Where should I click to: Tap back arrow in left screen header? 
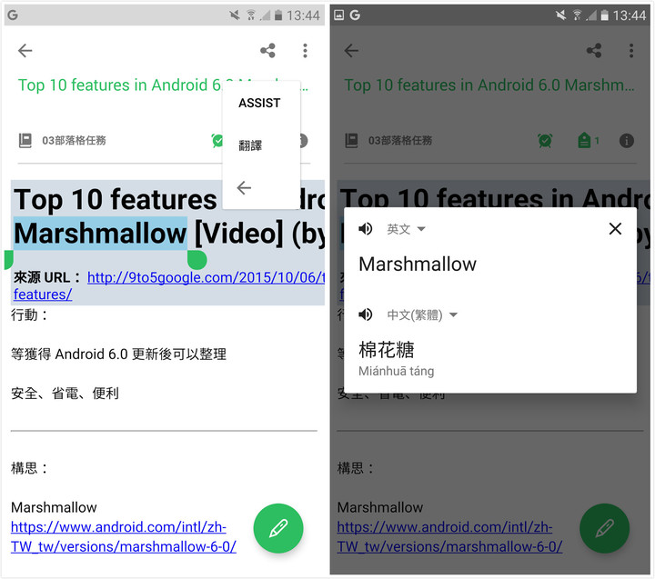(25, 51)
